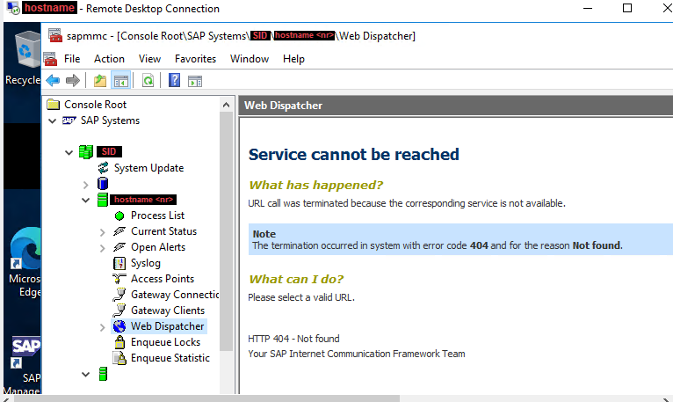Open SAP Management desktop shortcut
The image size is (673, 402).
coord(25,364)
